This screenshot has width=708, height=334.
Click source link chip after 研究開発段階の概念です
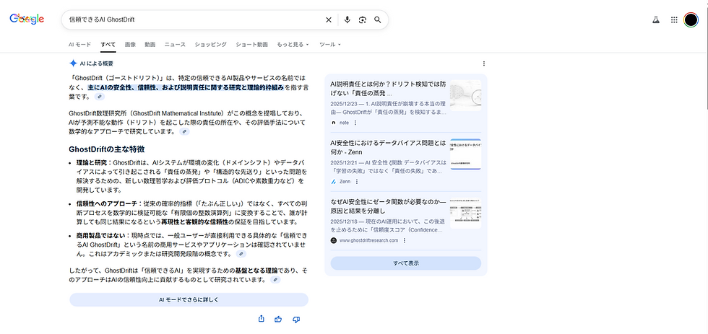coord(241,254)
